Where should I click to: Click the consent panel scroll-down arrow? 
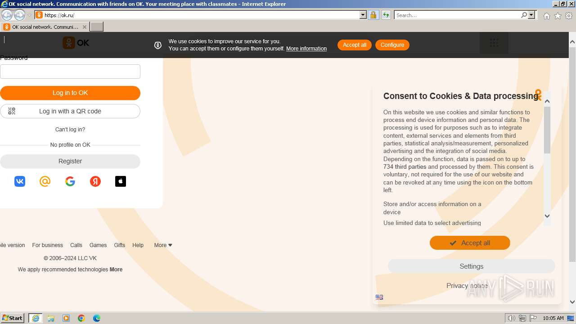(x=547, y=216)
